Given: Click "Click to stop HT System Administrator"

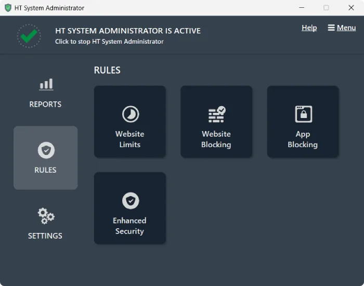Looking at the screenshot, I should coord(109,42).
